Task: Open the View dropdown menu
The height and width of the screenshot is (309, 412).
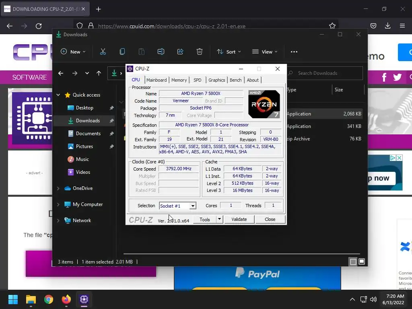Action: (265, 52)
